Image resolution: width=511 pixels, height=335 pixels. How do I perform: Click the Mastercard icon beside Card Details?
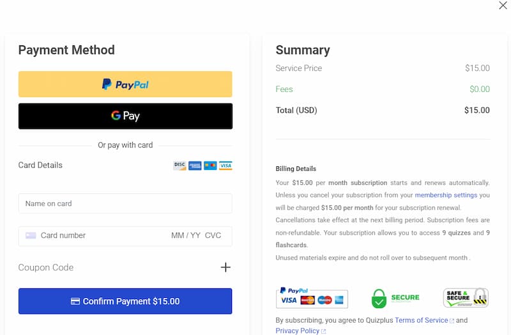(210, 166)
